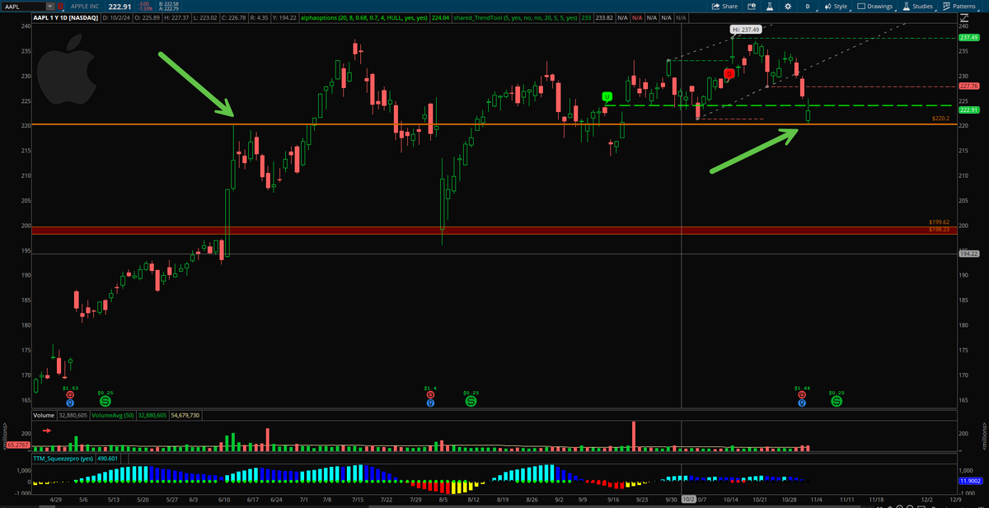The width and height of the screenshot is (989, 508).
Task: Click the 194.22 price axis label
Action: point(968,254)
